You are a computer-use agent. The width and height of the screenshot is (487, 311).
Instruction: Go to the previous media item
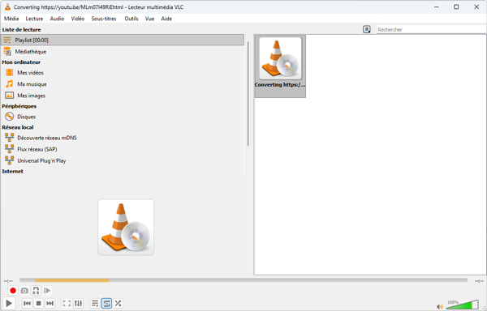tap(27, 303)
